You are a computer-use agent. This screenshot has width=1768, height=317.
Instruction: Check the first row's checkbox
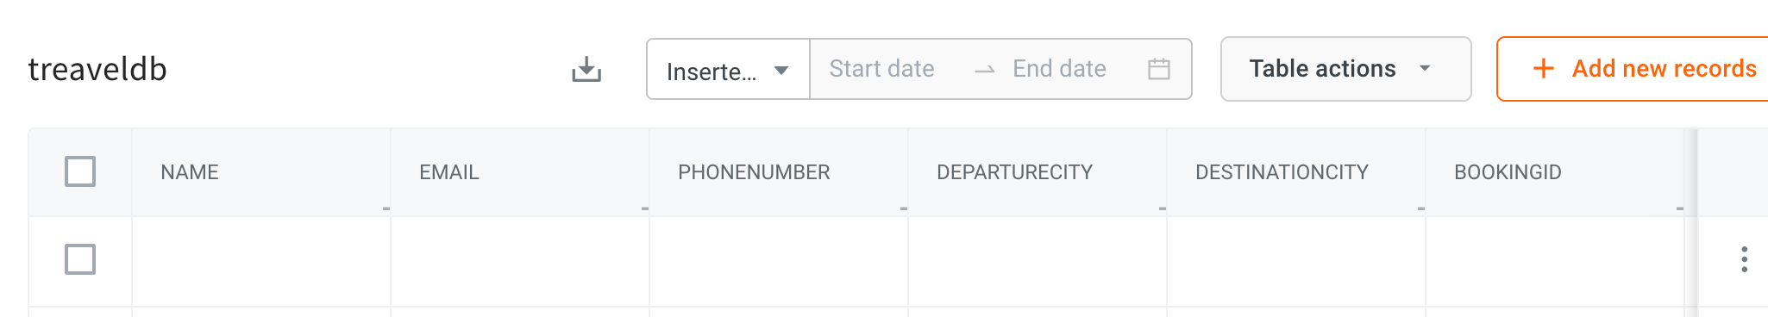click(80, 259)
